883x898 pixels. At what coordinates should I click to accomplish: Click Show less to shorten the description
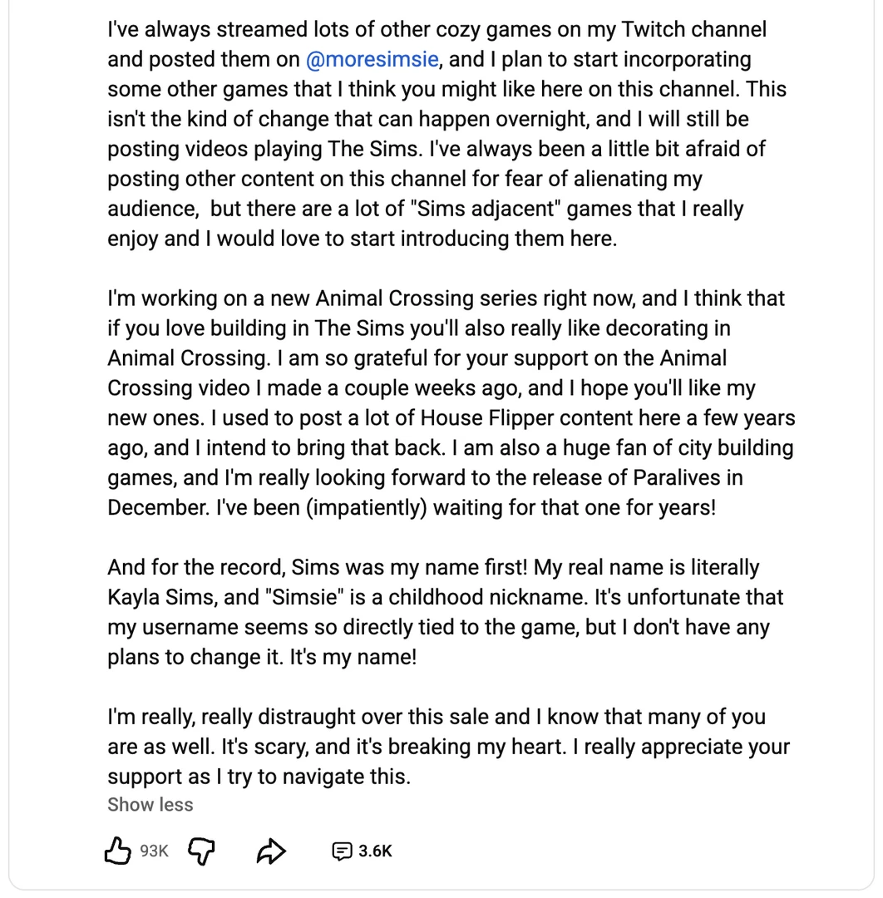coord(150,804)
